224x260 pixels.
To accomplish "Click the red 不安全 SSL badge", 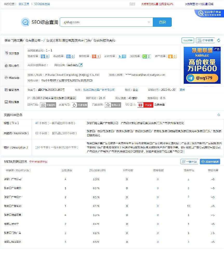I will tap(145, 105).
